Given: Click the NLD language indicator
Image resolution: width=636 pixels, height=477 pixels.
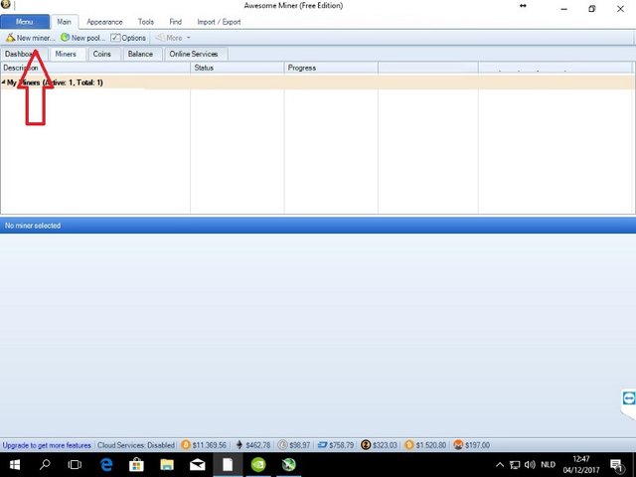Looking at the screenshot, I should pyautogui.click(x=548, y=465).
